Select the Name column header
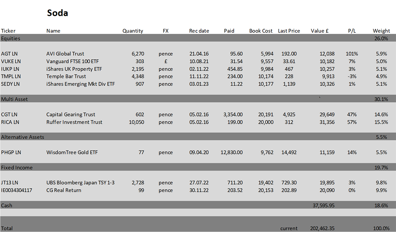The image size is (396, 232). 53,31
